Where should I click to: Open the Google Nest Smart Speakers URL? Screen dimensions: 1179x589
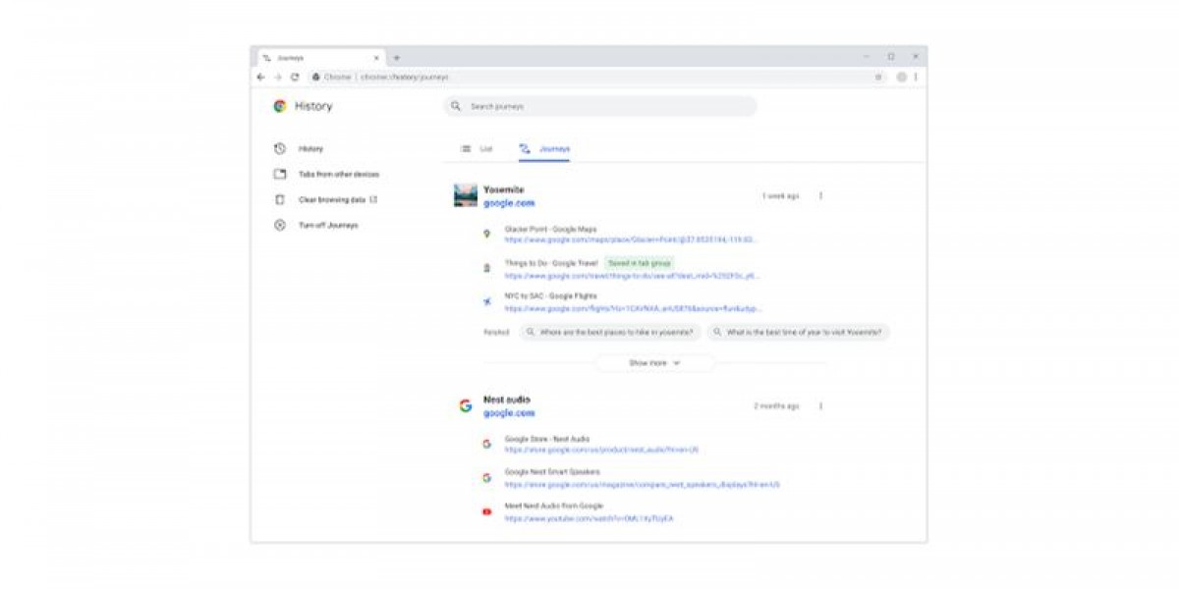tap(643, 484)
